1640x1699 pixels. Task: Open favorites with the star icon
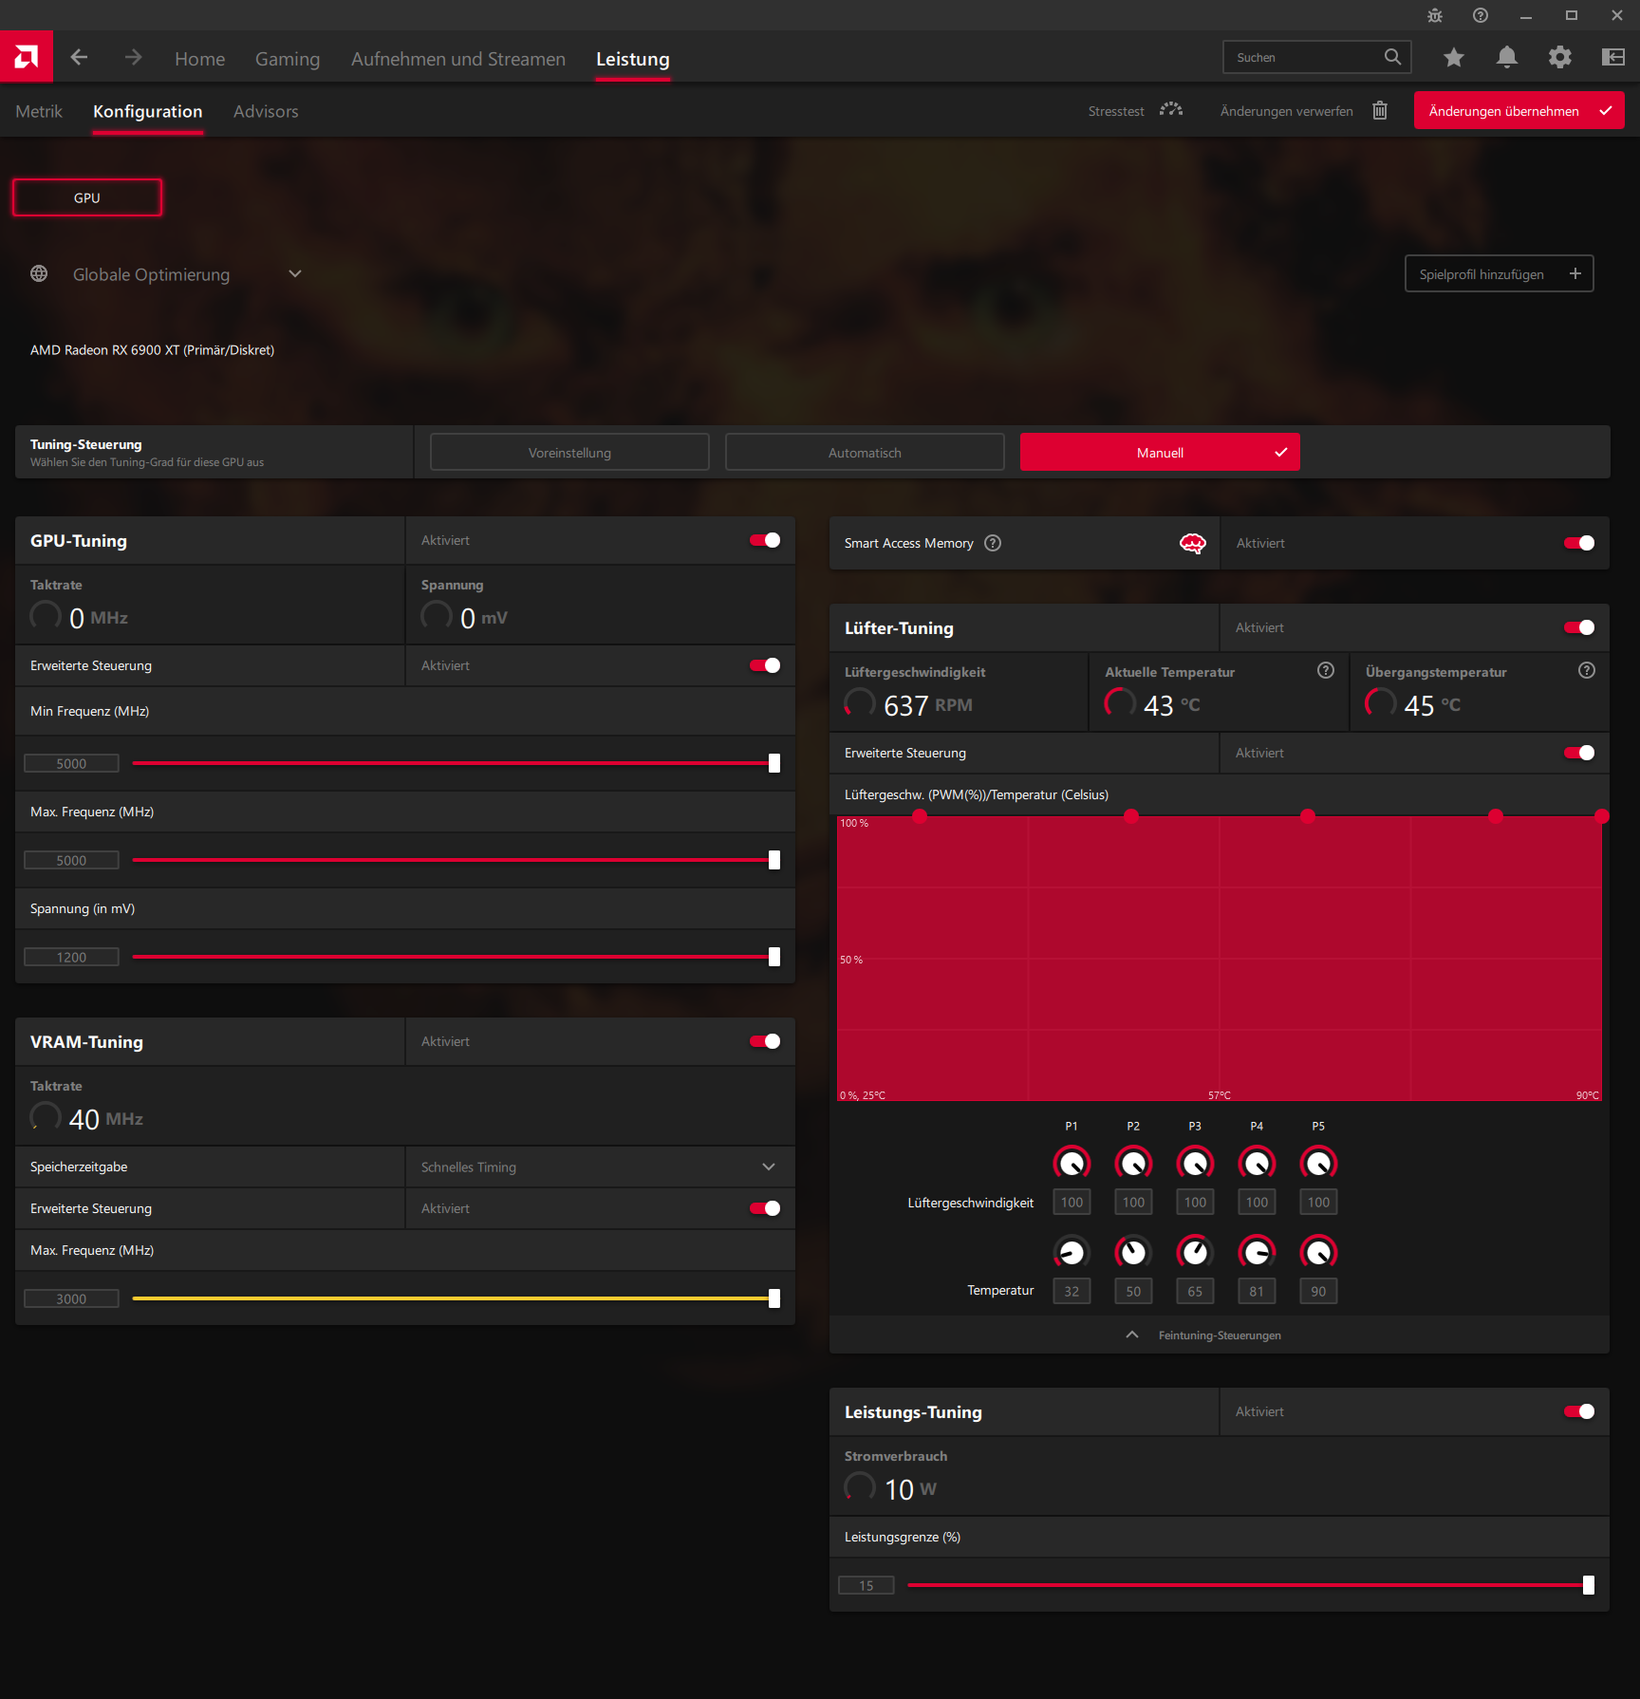click(x=1454, y=58)
